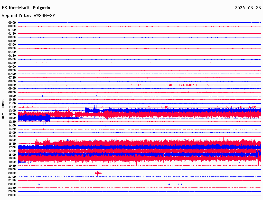
Task: Select the 08:00 time label
Action: click(x=12, y=81)
